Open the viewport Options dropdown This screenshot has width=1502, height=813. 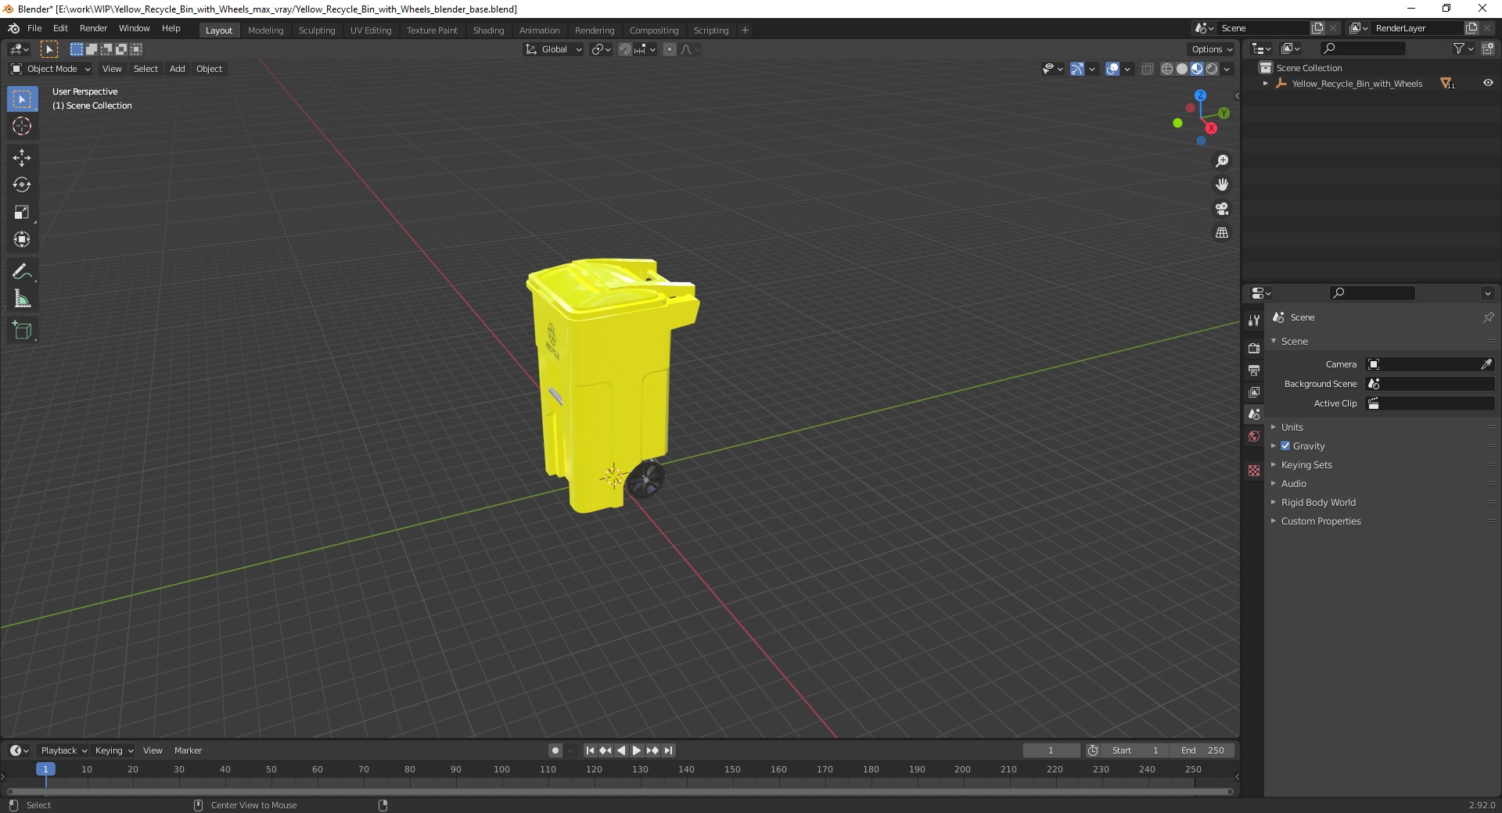pyautogui.click(x=1212, y=49)
